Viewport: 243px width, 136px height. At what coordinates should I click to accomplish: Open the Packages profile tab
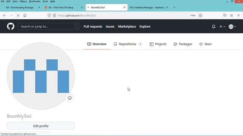point(183,44)
